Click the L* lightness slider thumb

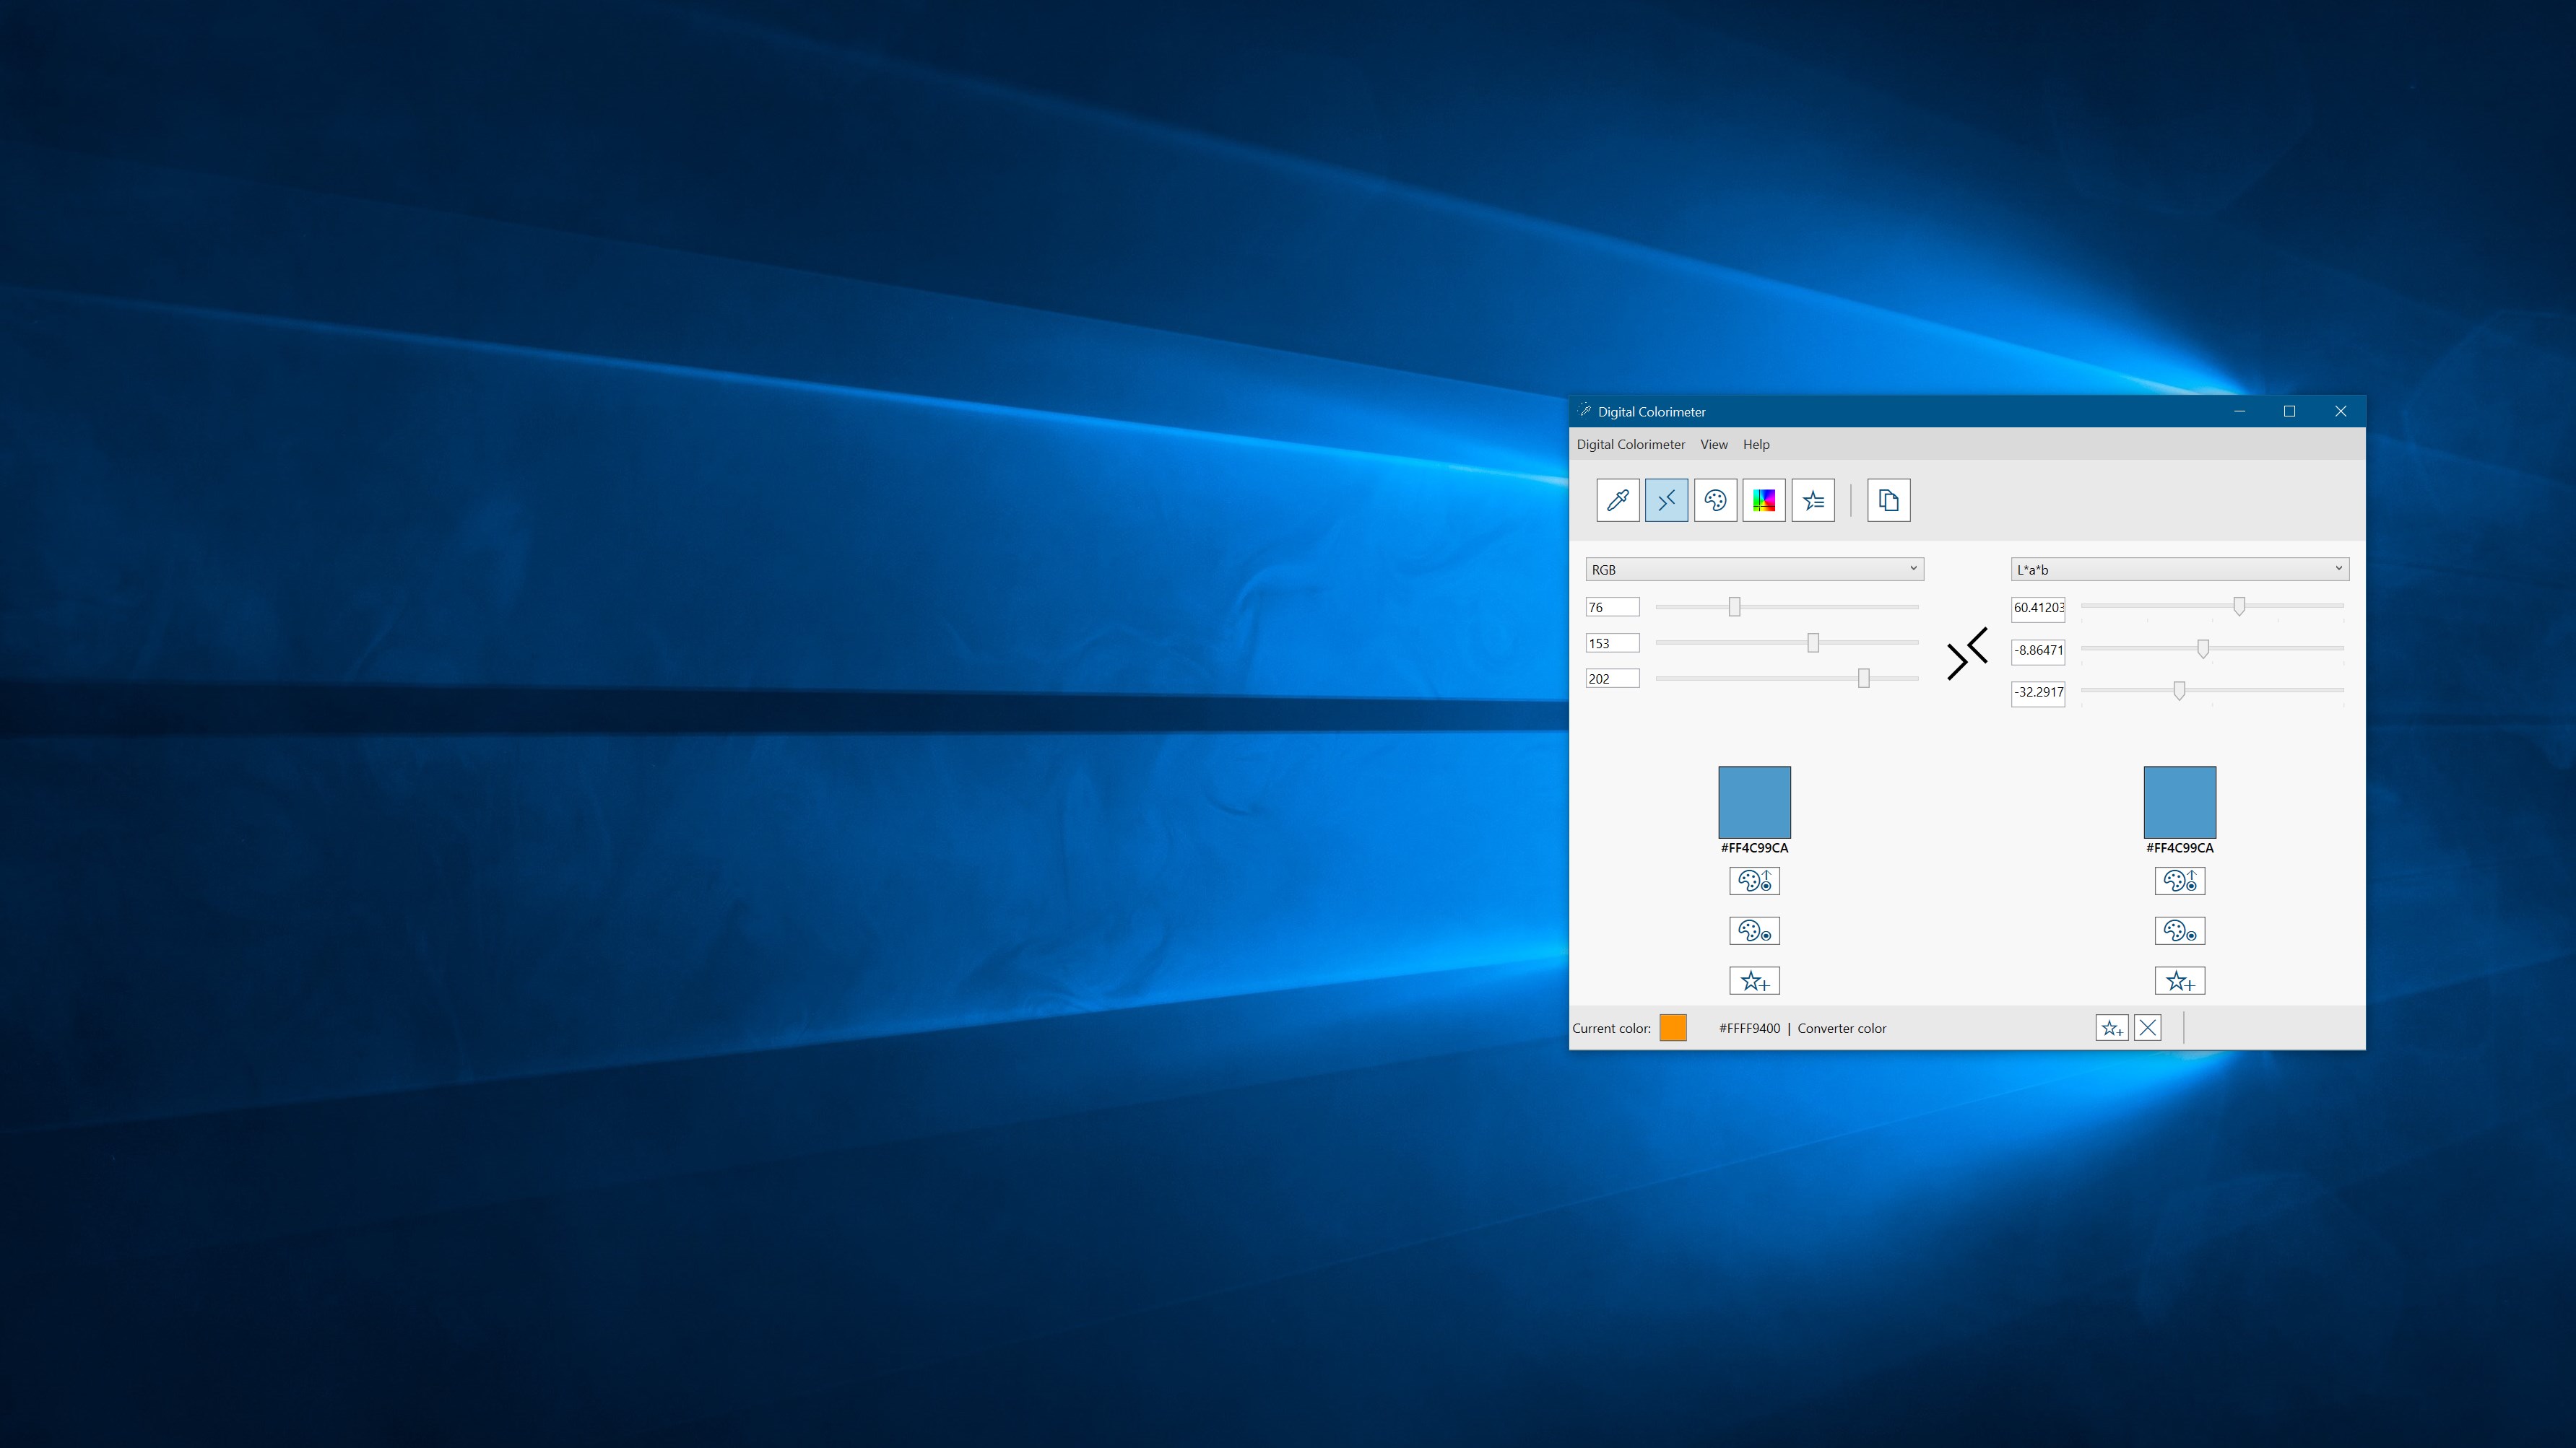click(2239, 606)
